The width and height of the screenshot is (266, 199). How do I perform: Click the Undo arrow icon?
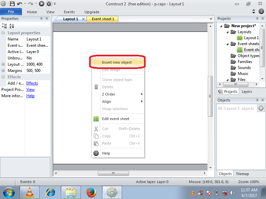20,4
